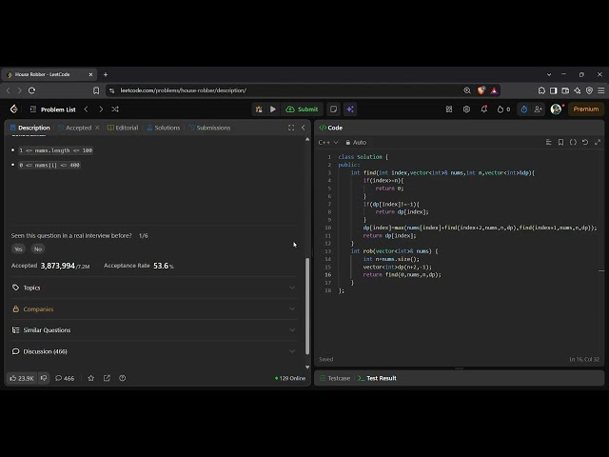
Task: Answer No to interview question
Action: pyautogui.click(x=38, y=249)
